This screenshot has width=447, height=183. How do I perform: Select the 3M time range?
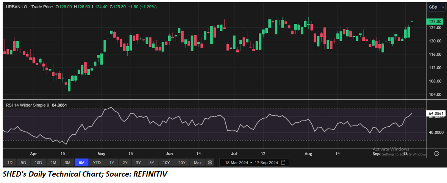tap(67, 163)
